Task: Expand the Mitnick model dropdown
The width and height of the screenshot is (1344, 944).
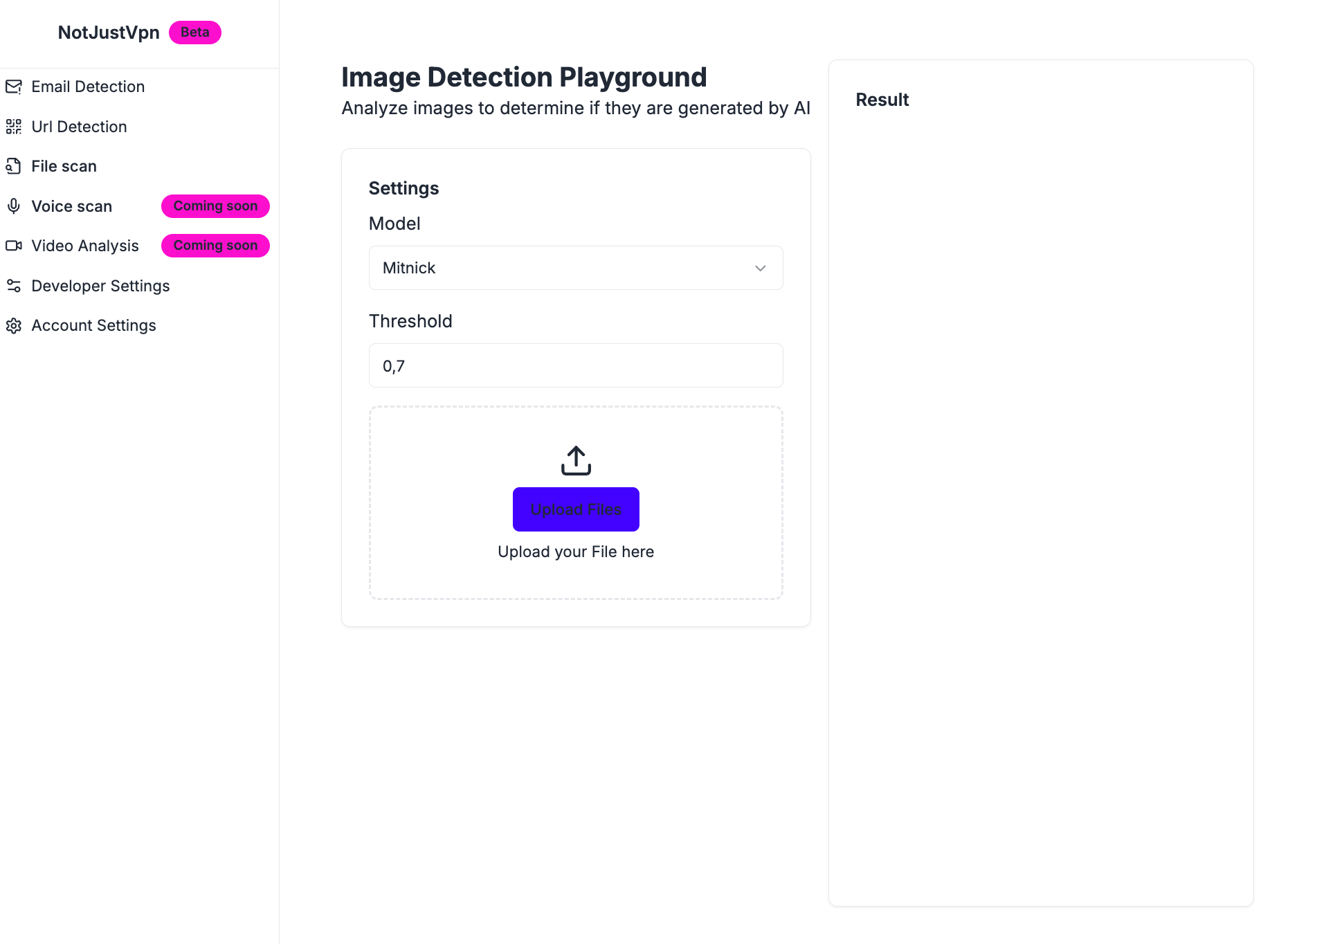Action: tap(576, 268)
